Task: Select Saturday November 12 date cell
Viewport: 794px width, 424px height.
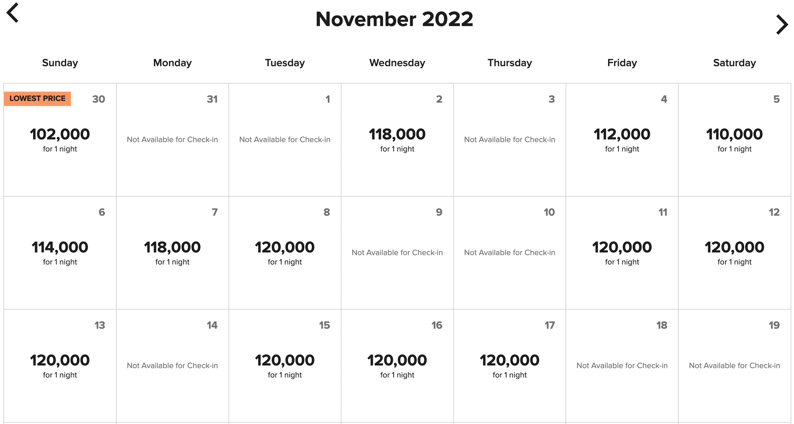Action: [734, 253]
